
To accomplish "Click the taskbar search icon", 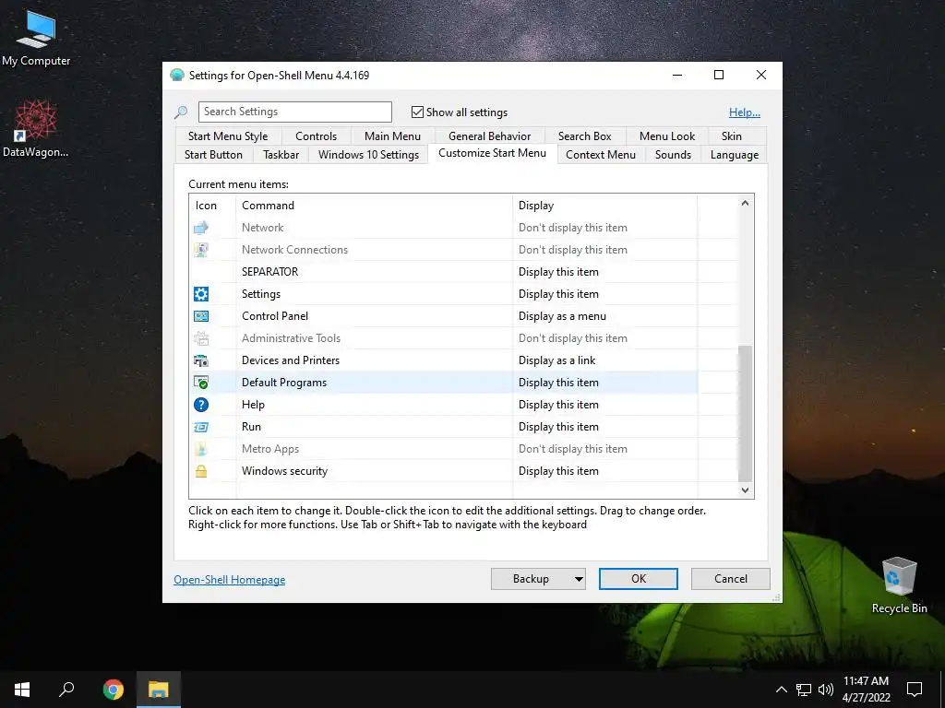I will pos(66,690).
